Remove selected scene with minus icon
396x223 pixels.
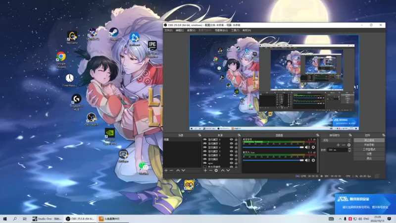pyautogui.click(x=171, y=170)
